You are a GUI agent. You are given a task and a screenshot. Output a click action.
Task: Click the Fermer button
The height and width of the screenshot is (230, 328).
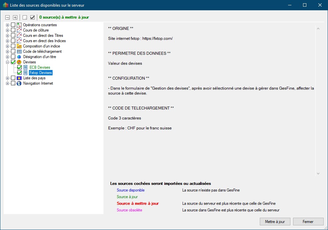point(308,221)
